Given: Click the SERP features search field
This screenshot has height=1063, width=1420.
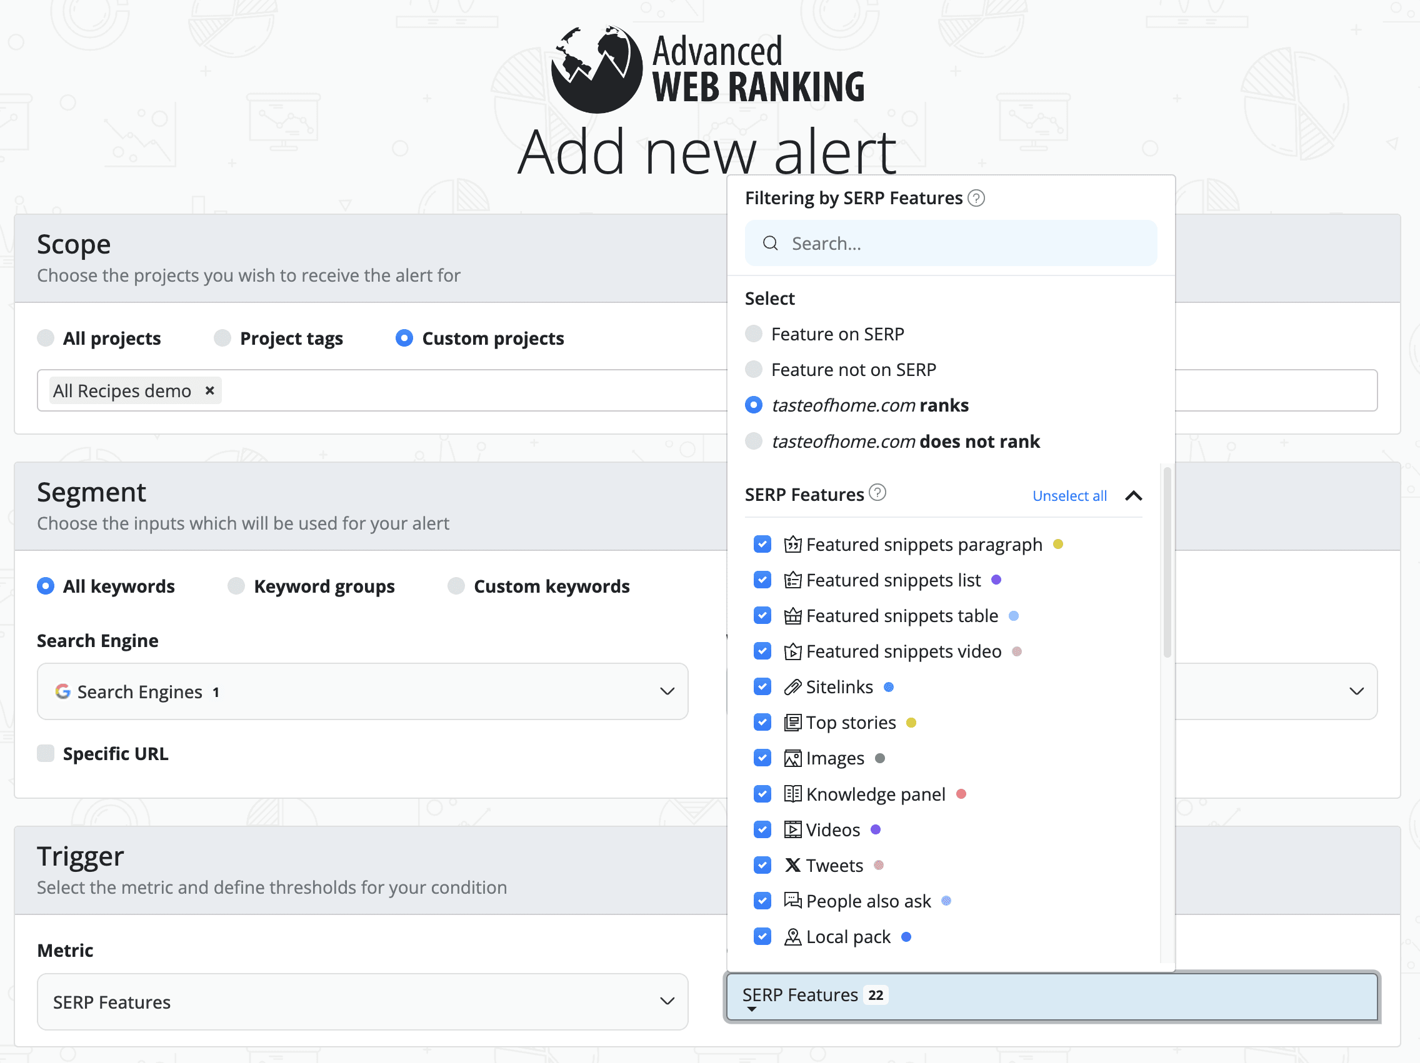Looking at the screenshot, I should tap(951, 243).
